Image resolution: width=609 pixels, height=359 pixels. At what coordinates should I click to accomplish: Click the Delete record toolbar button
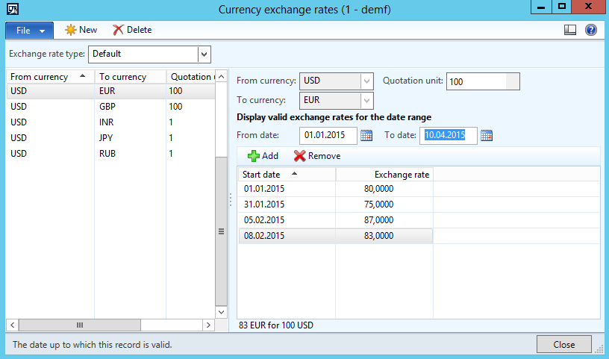coord(132,30)
